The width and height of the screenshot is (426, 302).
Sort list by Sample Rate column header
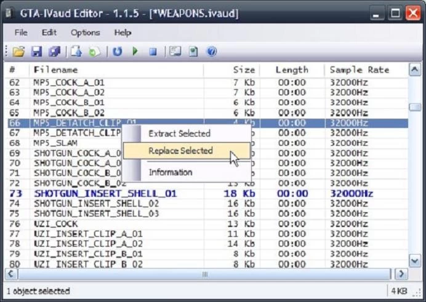click(360, 70)
